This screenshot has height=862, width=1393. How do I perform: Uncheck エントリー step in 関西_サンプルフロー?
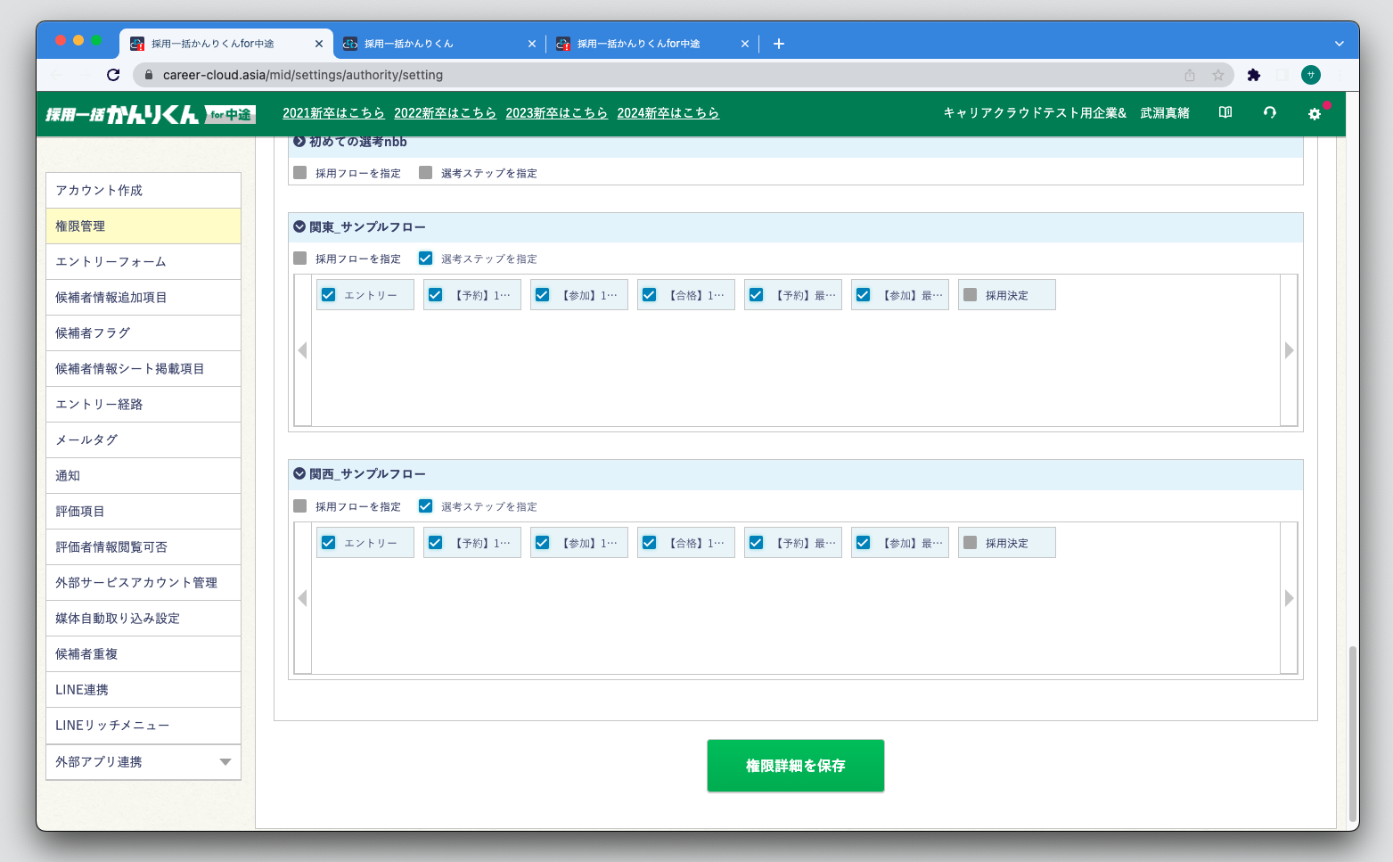click(329, 543)
